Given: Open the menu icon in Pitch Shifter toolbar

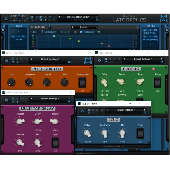Looking at the screenshot, I should pos(13,59).
